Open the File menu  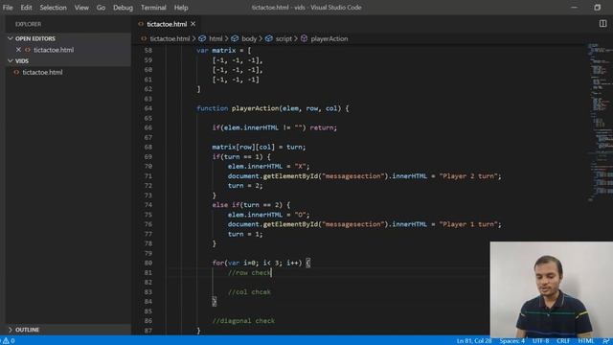click(x=8, y=8)
